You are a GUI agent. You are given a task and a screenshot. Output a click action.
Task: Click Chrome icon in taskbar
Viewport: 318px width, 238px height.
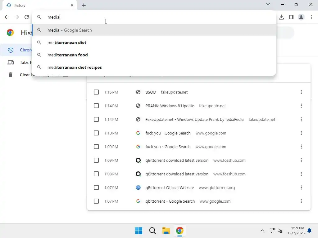180,231
